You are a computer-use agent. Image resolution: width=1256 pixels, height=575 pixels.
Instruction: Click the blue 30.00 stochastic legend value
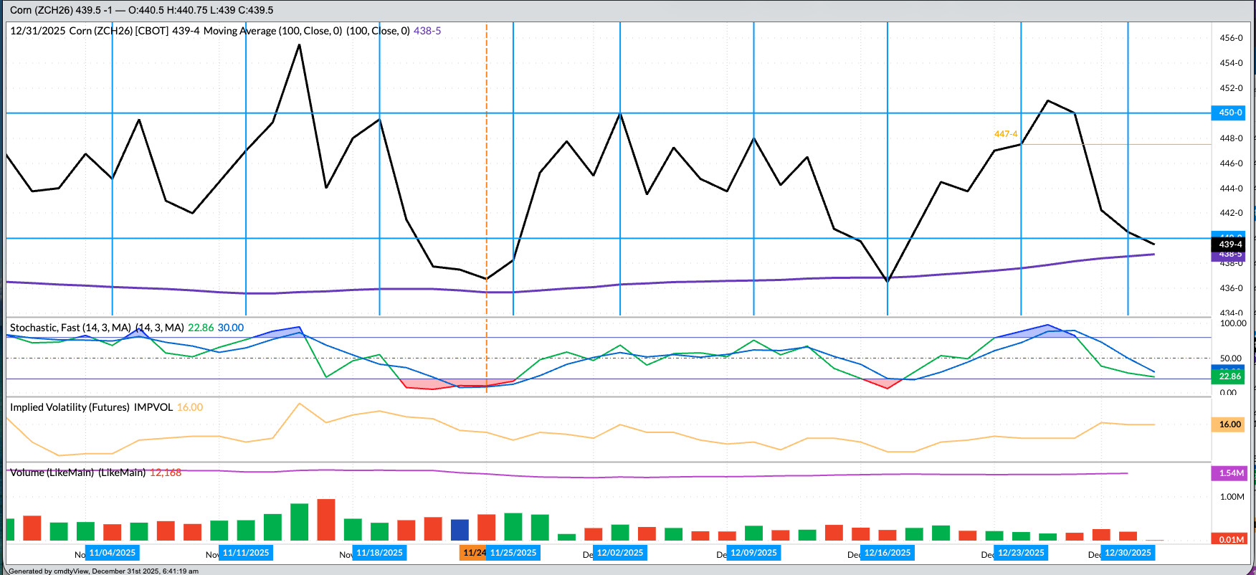point(231,328)
